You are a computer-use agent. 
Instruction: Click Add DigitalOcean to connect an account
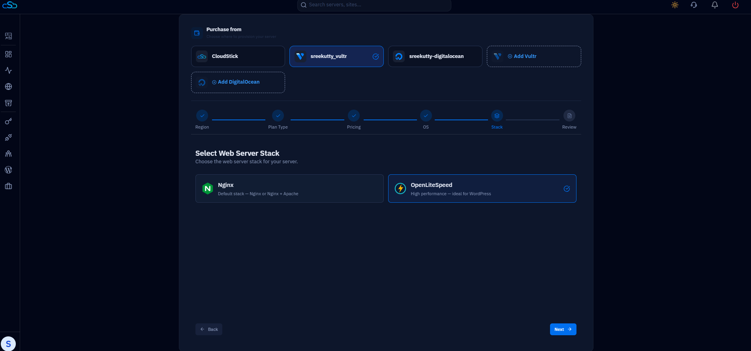238,82
